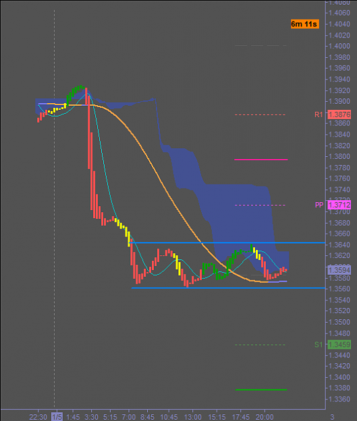
Task: Click the 1.3360 price axis label
Action: (339, 399)
